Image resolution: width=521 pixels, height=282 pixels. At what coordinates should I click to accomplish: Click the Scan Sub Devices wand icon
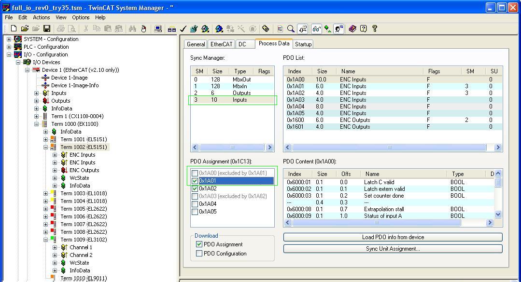click(x=241, y=29)
